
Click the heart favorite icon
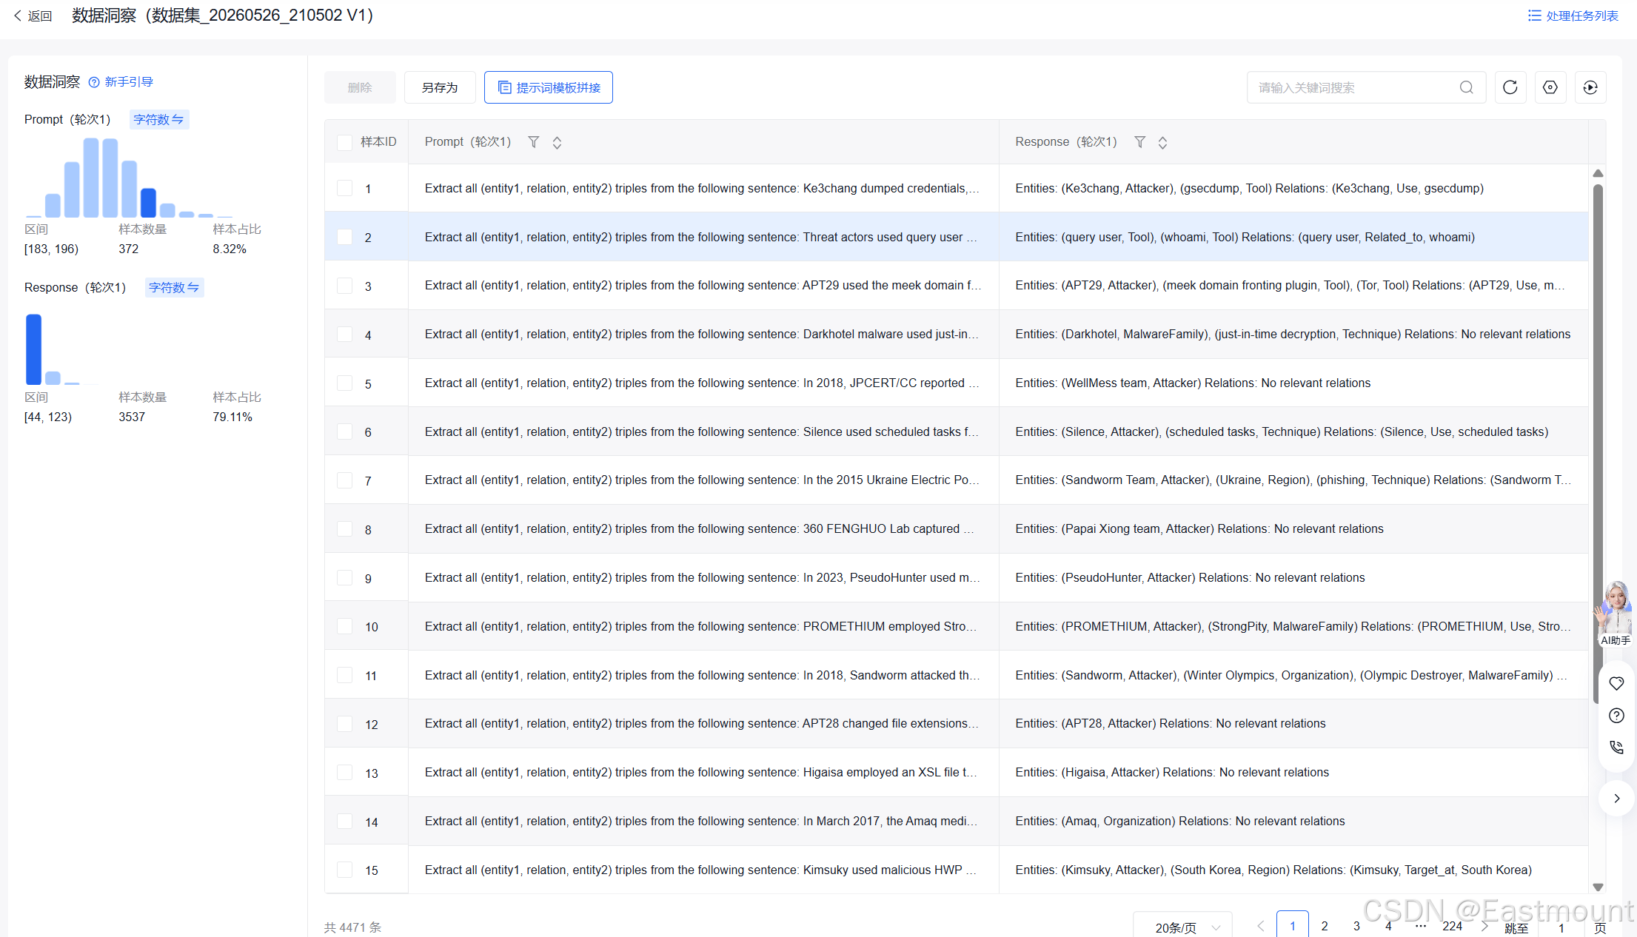click(x=1616, y=683)
